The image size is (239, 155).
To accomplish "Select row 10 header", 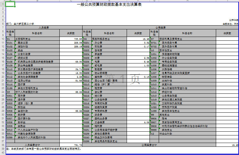I will [3, 39].
